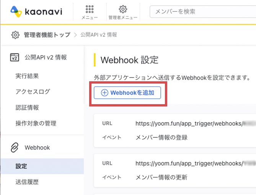Click the メンバー情報の更新 event text
256x195 pixels.
pos(161,177)
